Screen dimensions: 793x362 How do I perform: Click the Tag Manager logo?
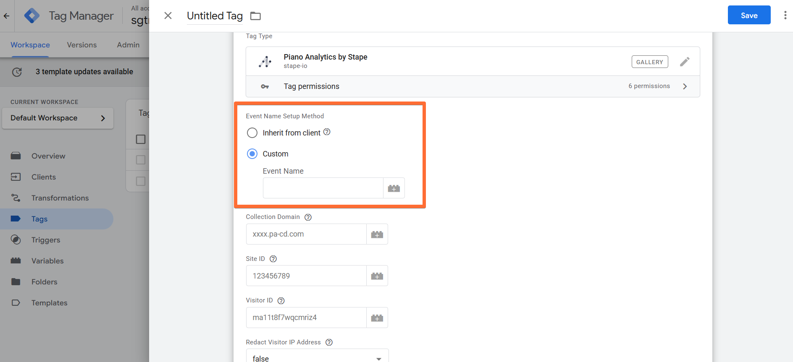(x=32, y=16)
